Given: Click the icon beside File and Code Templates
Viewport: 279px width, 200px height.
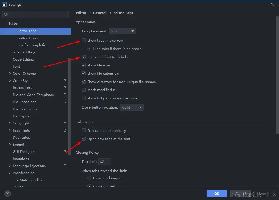Looking at the screenshot, I should coord(65,95).
